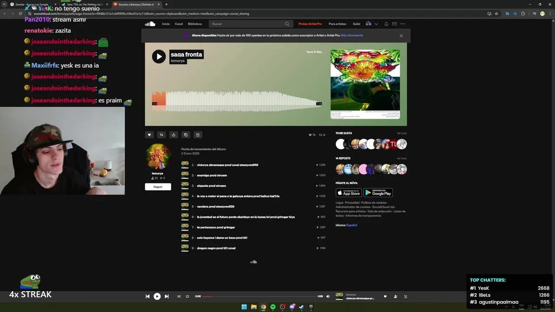The image size is (555, 312).
Task: Bookmark this page with the star icon
Action: click(x=496, y=13)
